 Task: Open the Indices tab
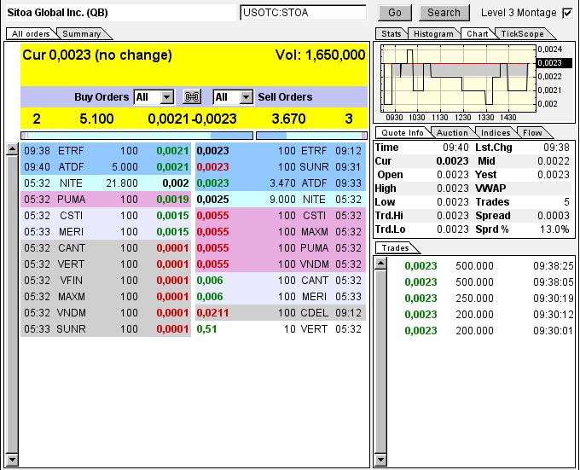496,133
